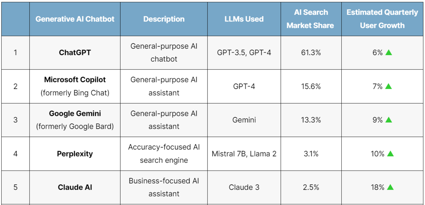Click the green triangle beside 18% growth
Image resolution: width=425 pixels, height=205 pixels.
coord(390,187)
